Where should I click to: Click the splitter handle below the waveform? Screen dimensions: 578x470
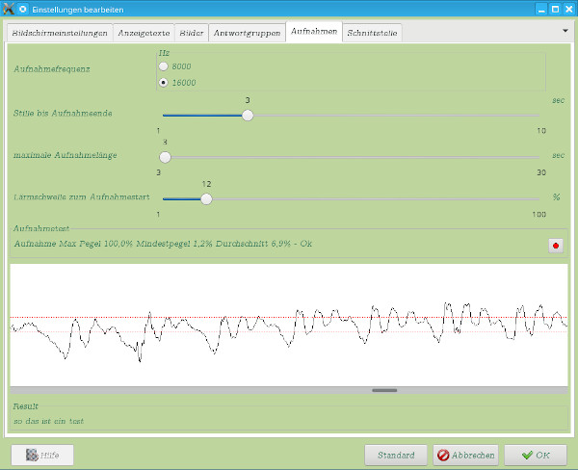(384, 390)
